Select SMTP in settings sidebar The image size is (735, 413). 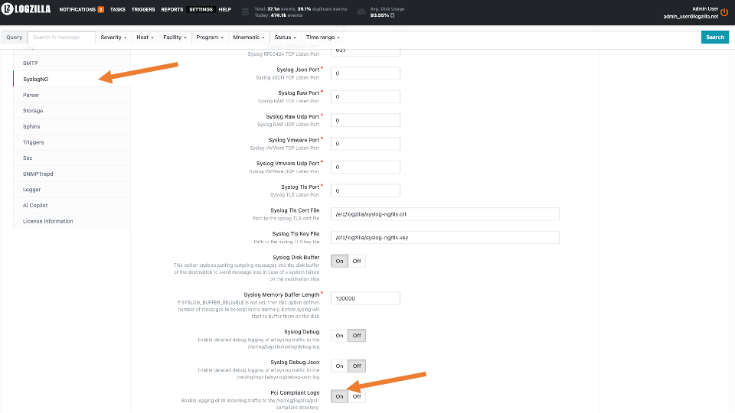coord(72,63)
